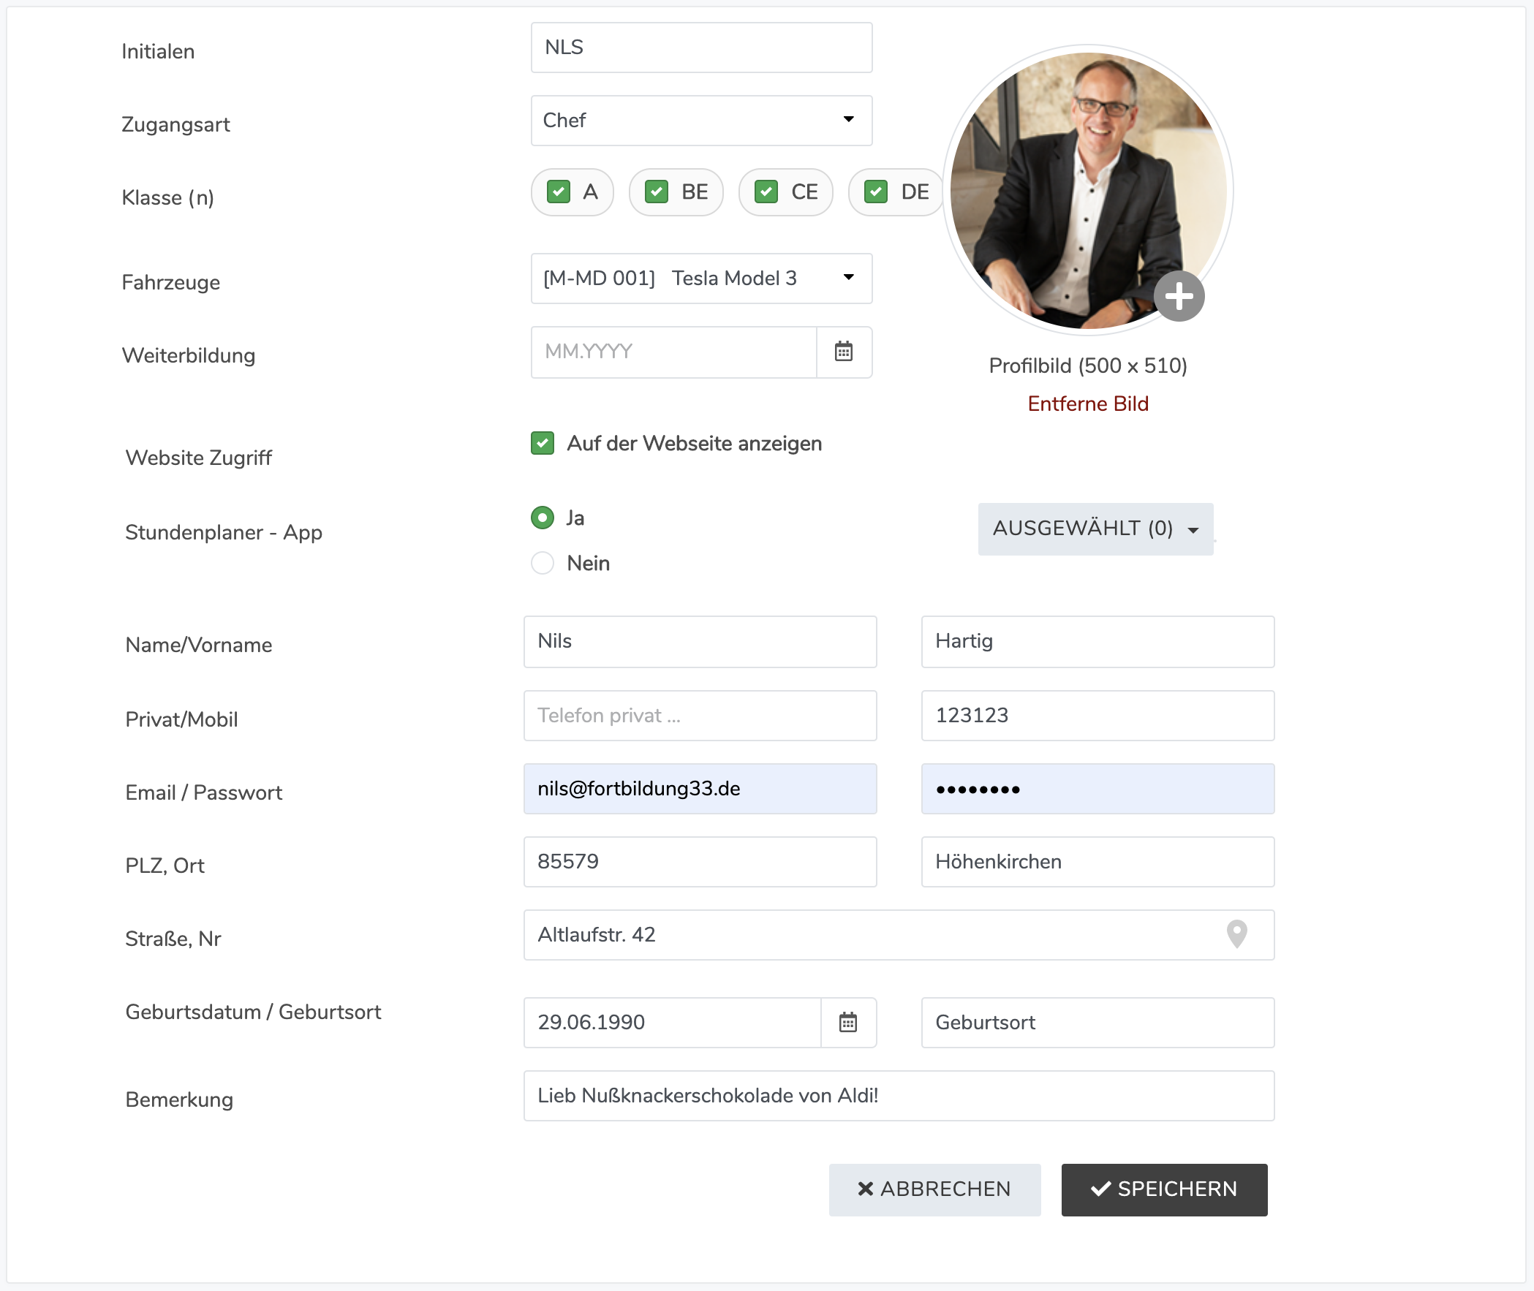Click the plus icon on profile picture
This screenshot has width=1534, height=1291.
(1179, 296)
